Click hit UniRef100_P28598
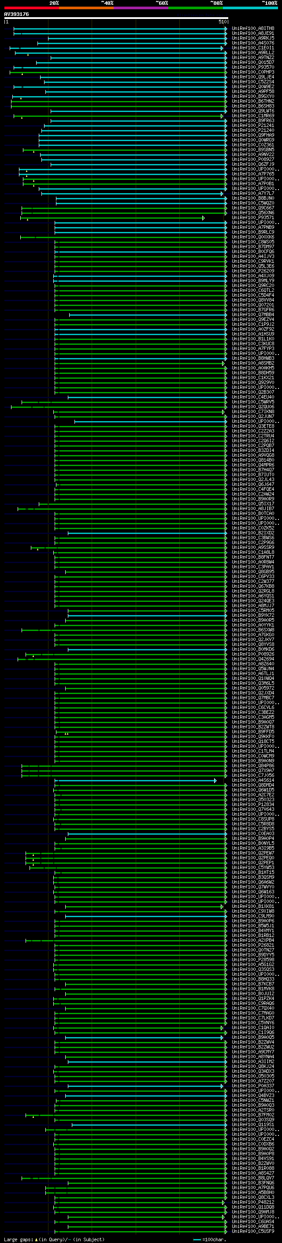 [253, 960]
